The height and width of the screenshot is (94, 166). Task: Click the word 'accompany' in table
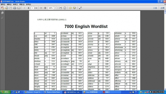click(65, 44)
